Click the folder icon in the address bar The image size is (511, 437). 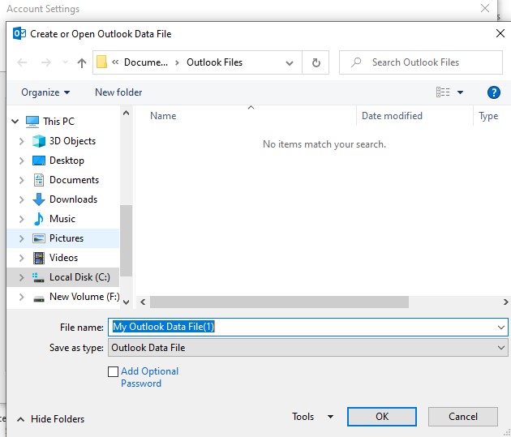[101, 62]
